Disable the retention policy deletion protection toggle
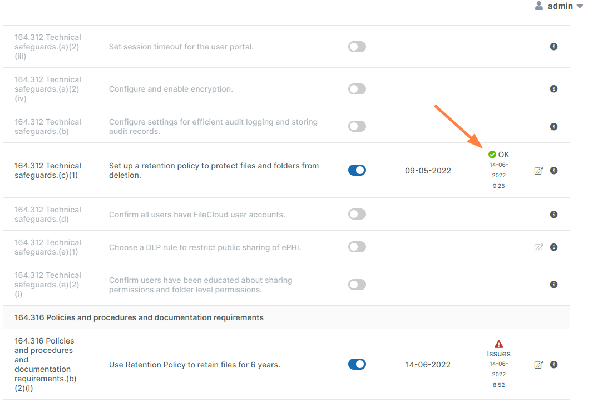Screen dimensions: 593x408 point(357,170)
